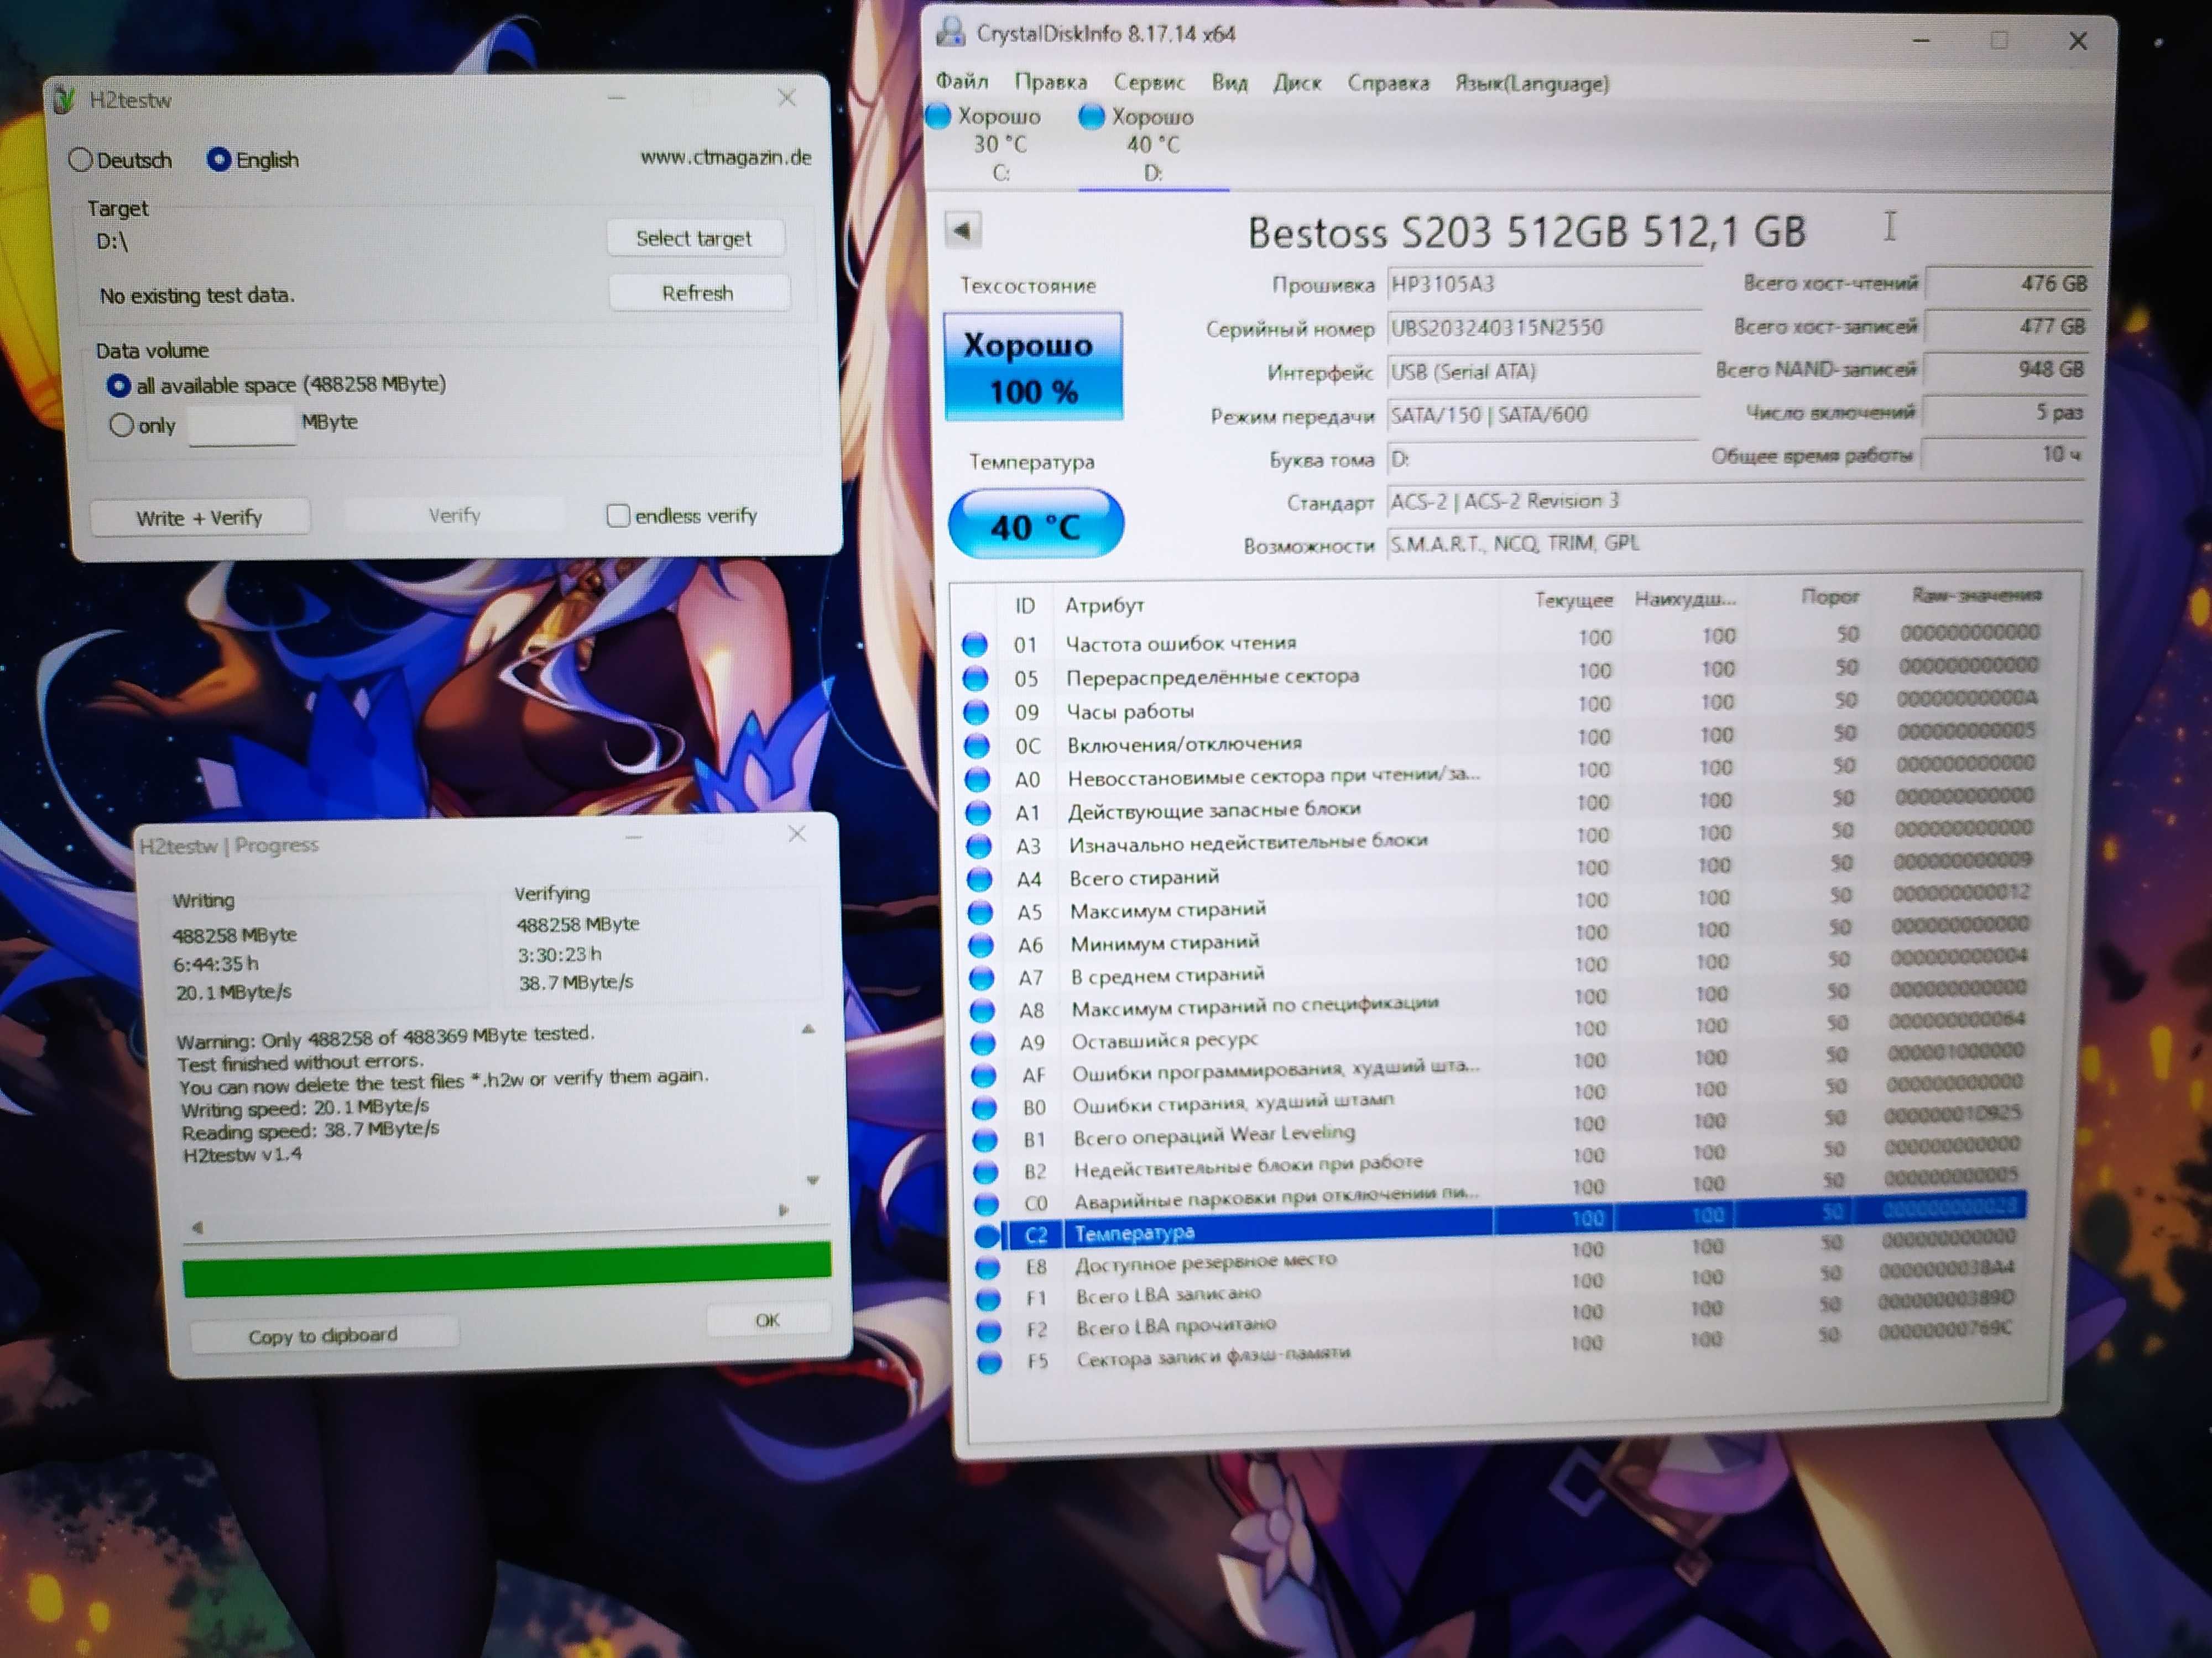Screen dimensions: 2212x1658
Task: Click the status icon for attribute A0
Action: (x=977, y=779)
